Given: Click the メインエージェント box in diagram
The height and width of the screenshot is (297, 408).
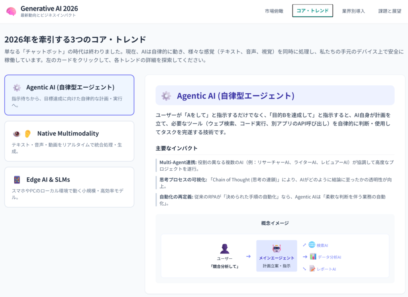Looking at the screenshot, I should click(277, 256).
